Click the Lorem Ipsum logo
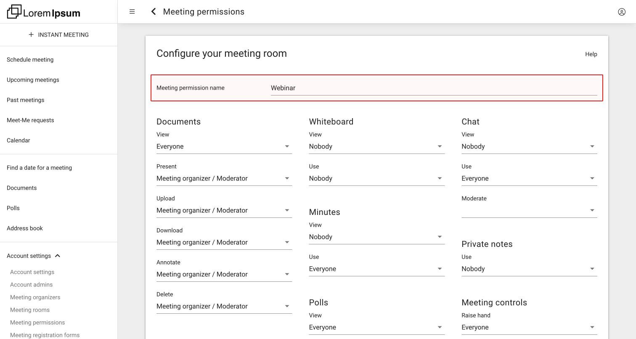This screenshot has height=339, width=636. tap(44, 12)
